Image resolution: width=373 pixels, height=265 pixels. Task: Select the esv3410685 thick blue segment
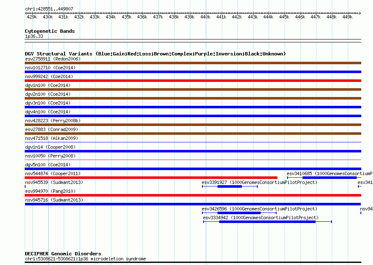click(329, 178)
